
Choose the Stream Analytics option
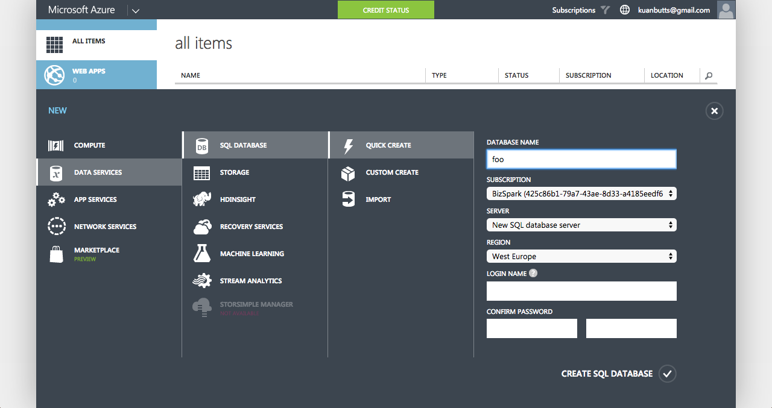(x=255, y=281)
